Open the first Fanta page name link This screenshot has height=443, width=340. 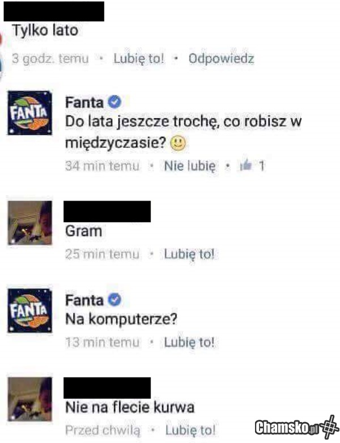pos(84,103)
